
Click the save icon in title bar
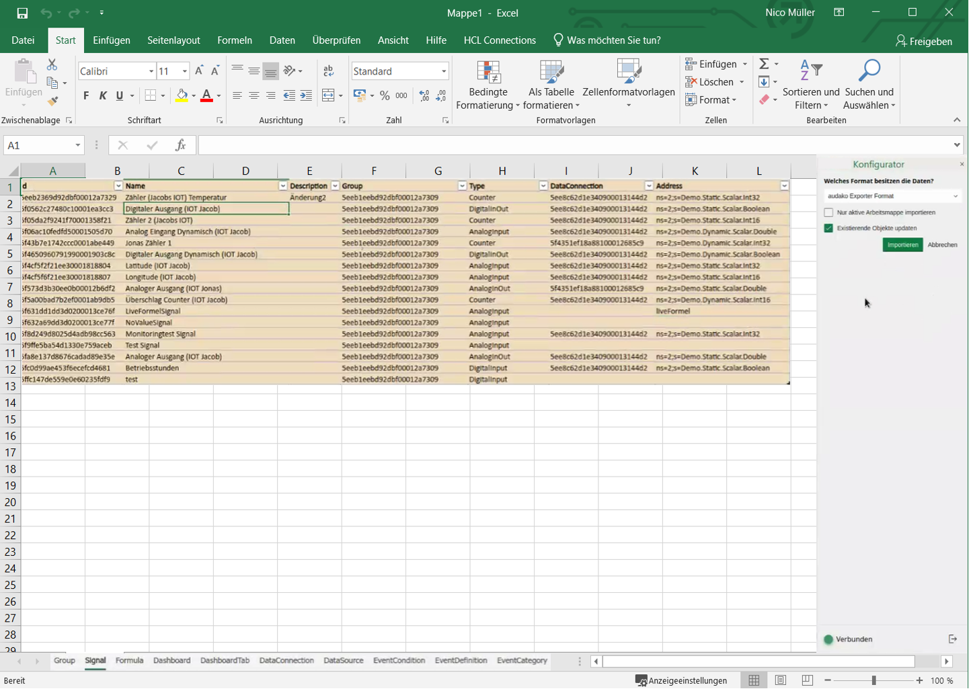point(22,13)
